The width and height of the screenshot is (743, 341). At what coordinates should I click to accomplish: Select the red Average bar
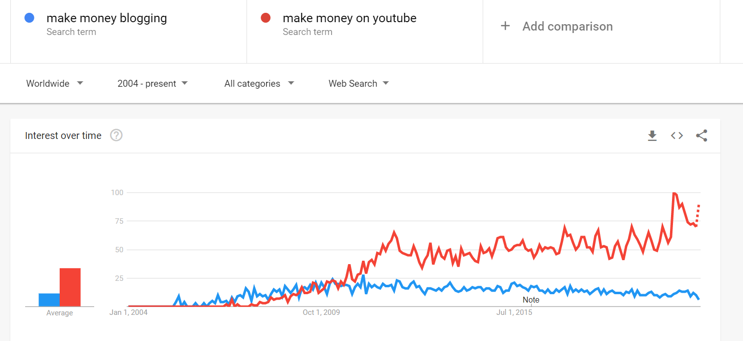click(70, 287)
